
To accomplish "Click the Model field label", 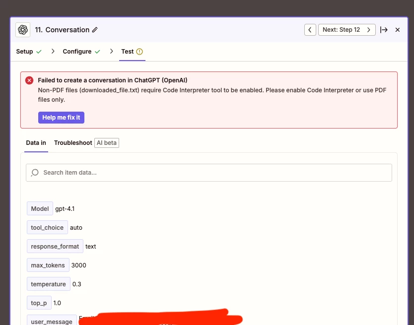I will (40, 208).
